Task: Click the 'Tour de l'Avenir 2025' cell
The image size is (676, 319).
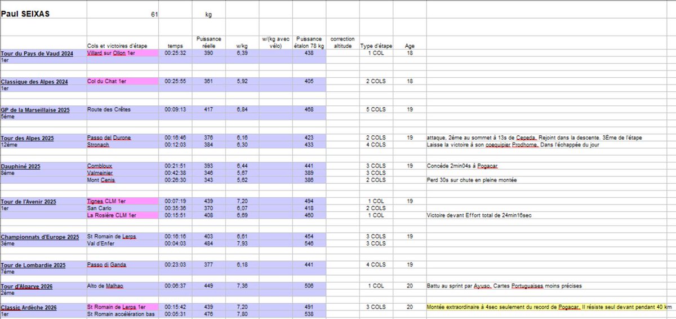Action: (43, 201)
